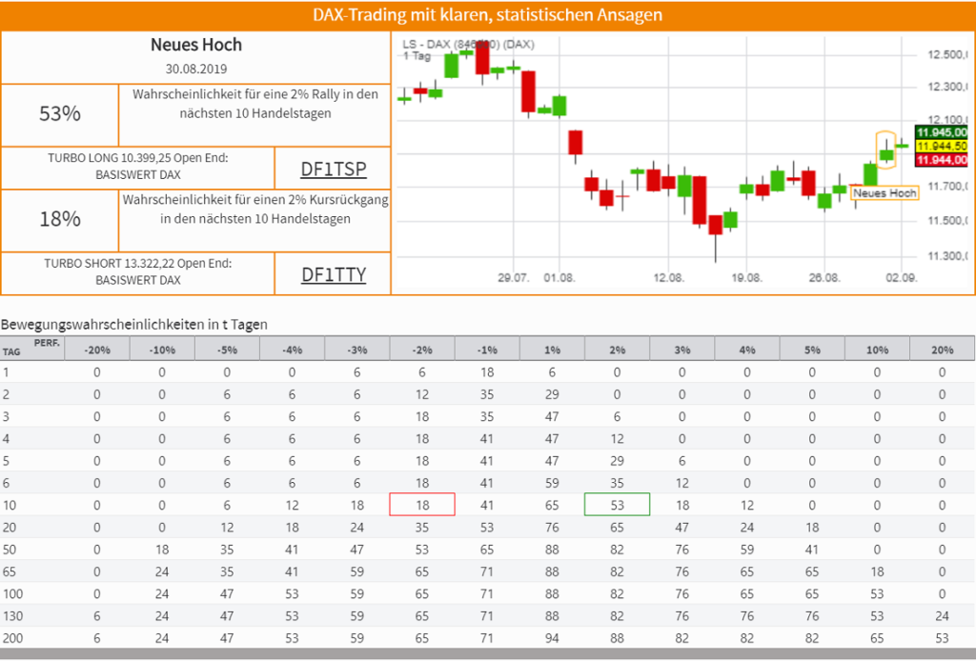Click the 12.500 price axis label
Viewport: 976px width, 661px height.
[947, 54]
